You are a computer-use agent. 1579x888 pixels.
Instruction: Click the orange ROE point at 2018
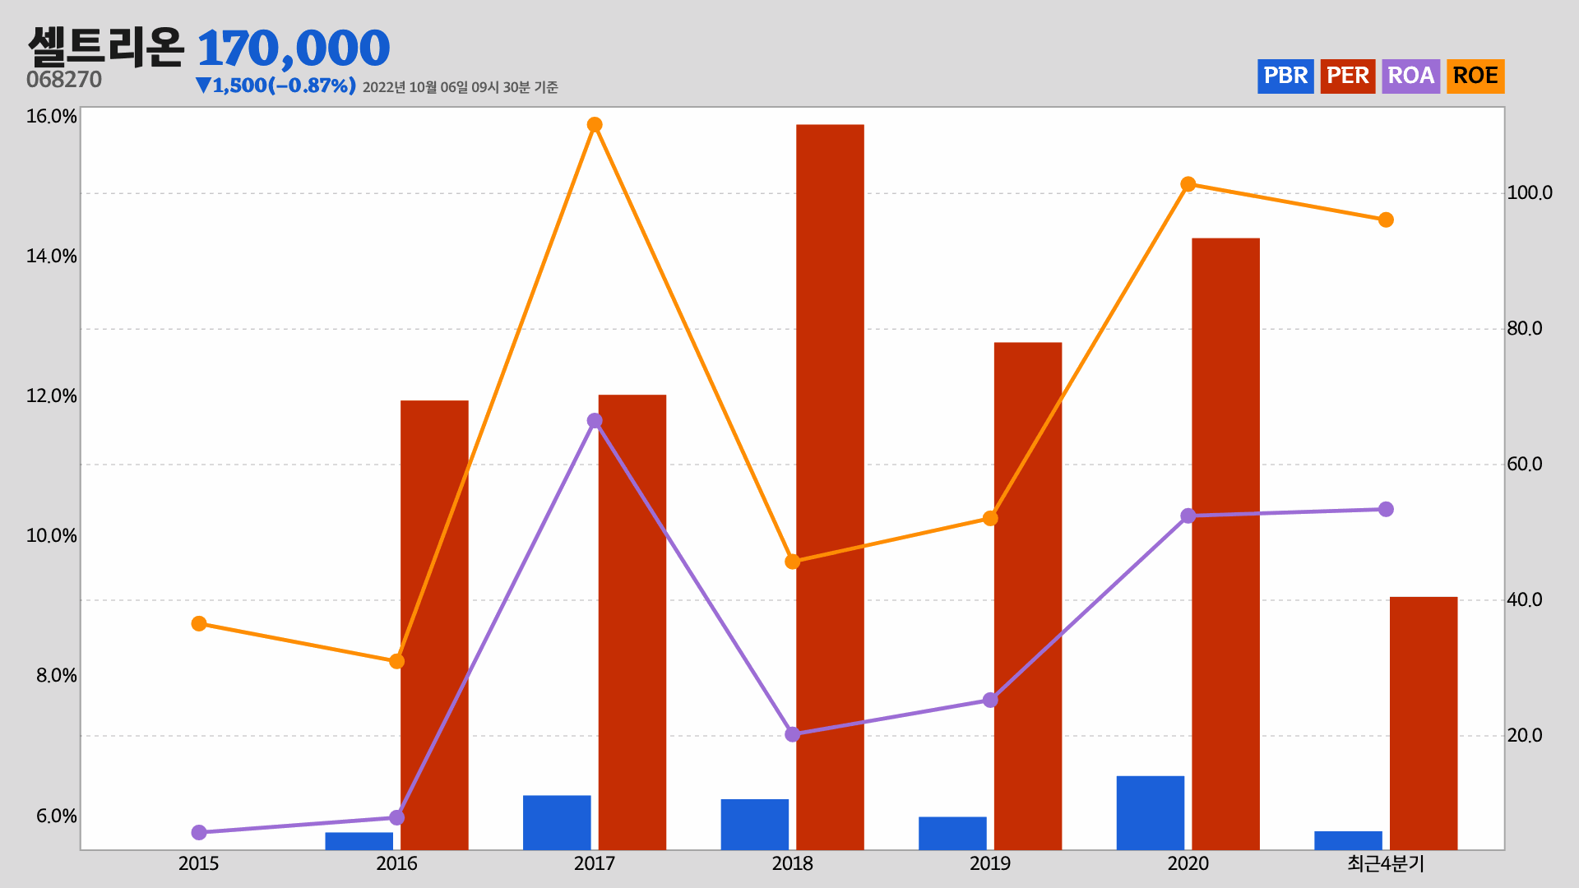coord(793,562)
